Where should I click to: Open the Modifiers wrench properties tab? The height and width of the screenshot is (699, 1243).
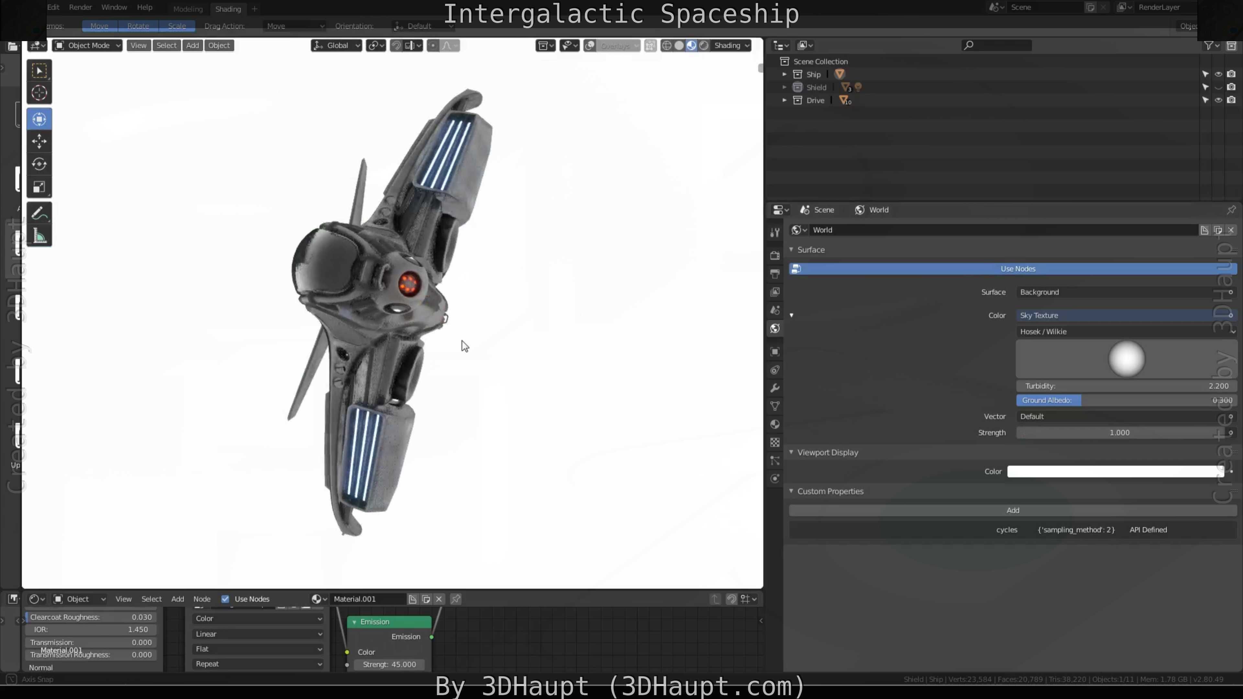coord(775,388)
